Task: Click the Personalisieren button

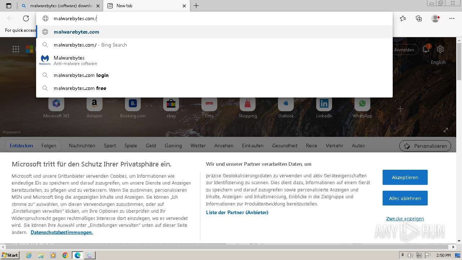Action: (x=425, y=146)
